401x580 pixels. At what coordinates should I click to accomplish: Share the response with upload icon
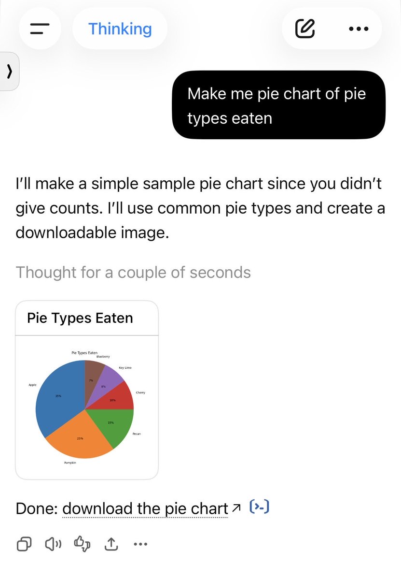pyautogui.click(x=111, y=544)
